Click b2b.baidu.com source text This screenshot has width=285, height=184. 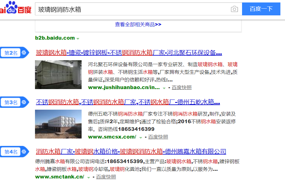[x=55, y=38]
